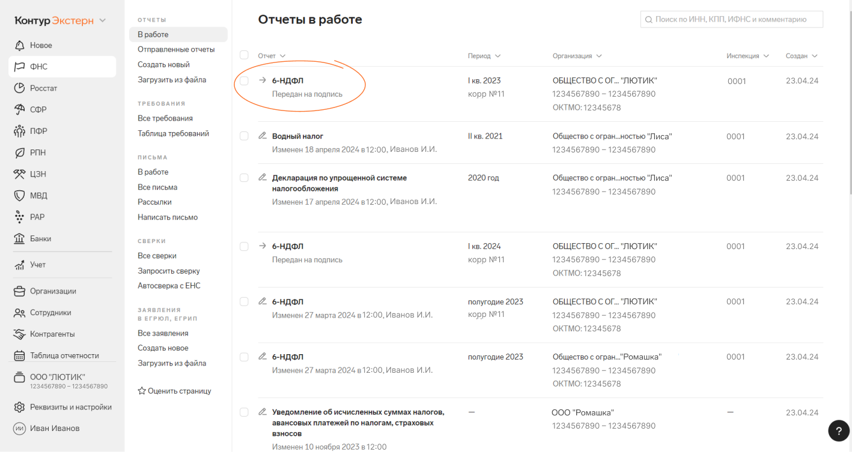Click the pencil icon of Уведомление об исчисленных суммах
This screenshot has width=852, height=452.
pyautogui.click(x=262, y=412)
